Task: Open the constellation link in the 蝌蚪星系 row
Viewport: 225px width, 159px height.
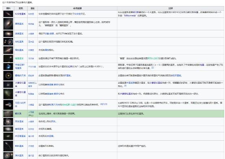Action: (x=31, y=146)
